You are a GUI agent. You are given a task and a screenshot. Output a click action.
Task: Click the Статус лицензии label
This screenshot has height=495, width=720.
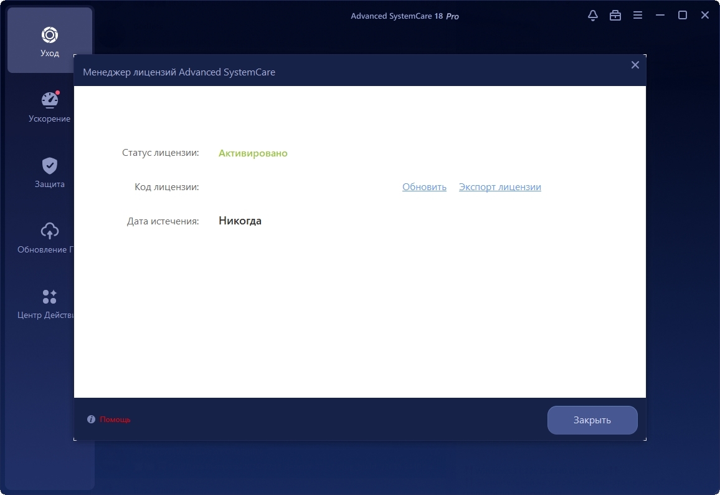tap(161, 153)
